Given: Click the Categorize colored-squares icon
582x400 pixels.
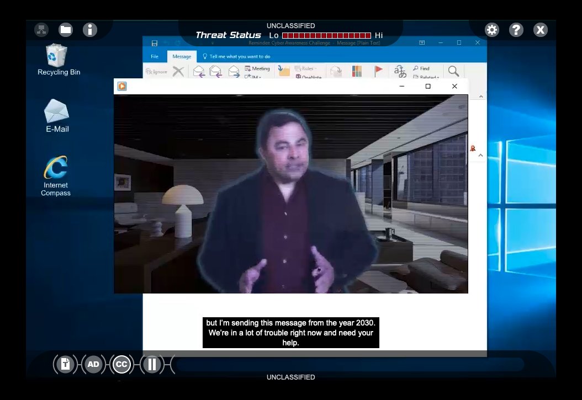Looking at the screenshot, I should click(x=356, y=71).
